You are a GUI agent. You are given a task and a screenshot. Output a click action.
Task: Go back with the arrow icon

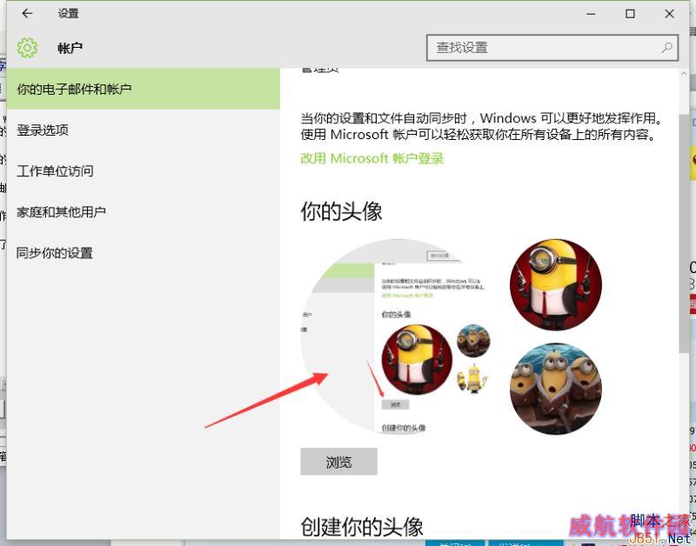27,14
